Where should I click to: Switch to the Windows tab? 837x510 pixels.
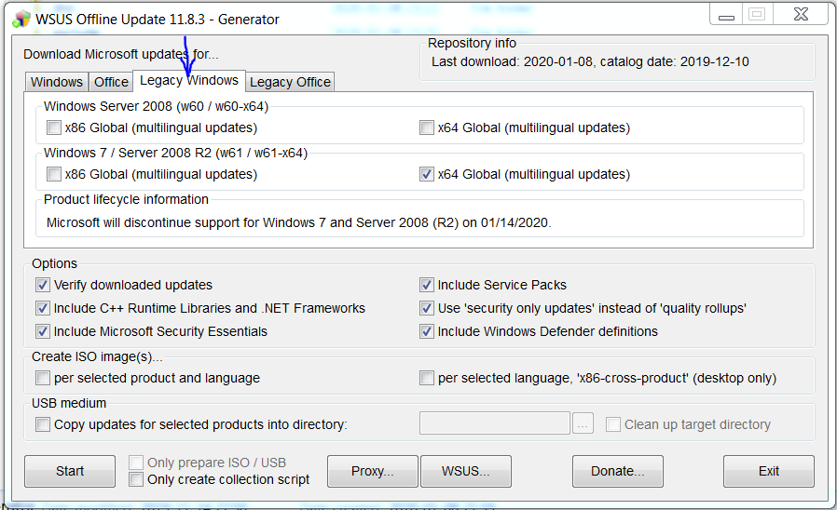point(57,82)
